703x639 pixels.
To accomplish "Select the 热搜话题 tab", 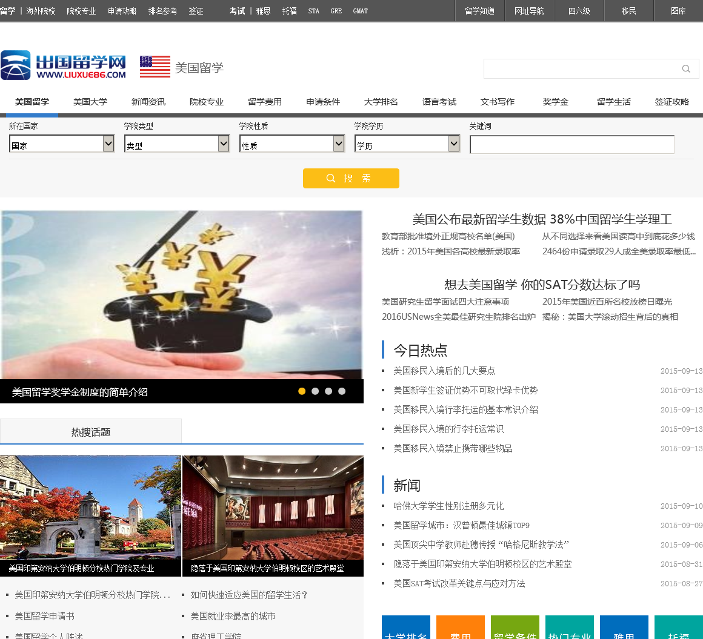I will click(x=91, y=432).
